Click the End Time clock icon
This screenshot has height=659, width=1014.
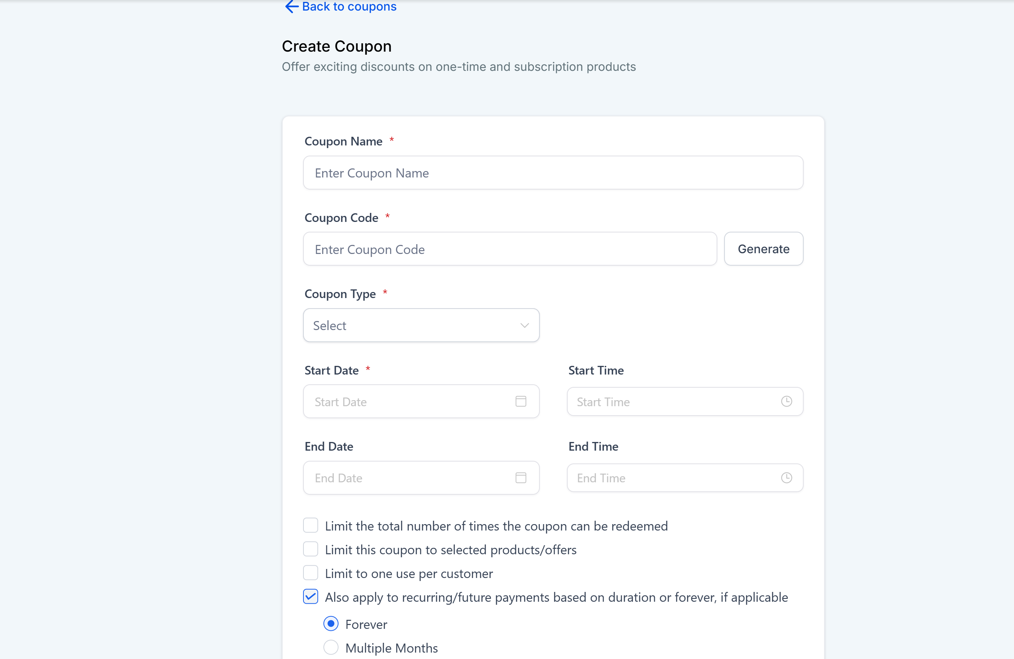786,477
